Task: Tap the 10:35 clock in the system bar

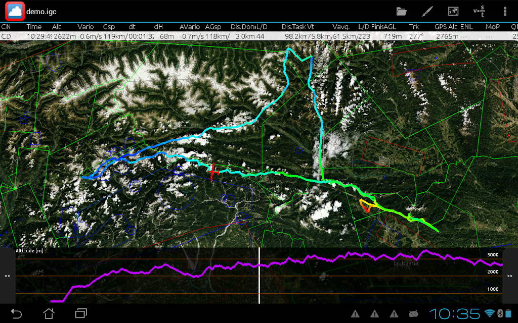Action: pos(455,313)
